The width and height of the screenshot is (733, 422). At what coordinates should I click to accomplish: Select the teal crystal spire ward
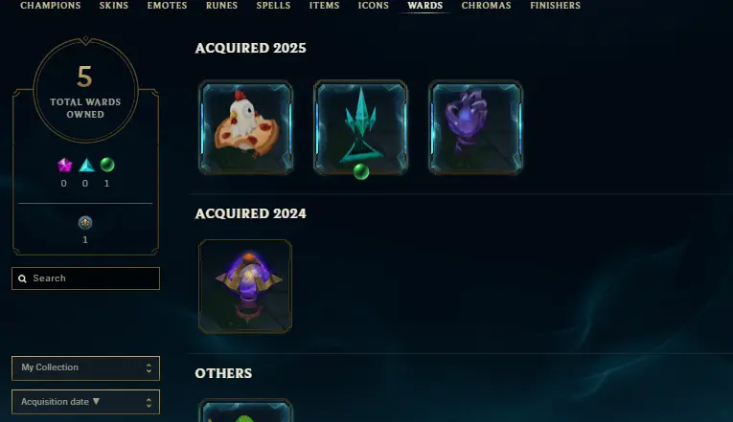pyautogui.click(x=360, y=127)
